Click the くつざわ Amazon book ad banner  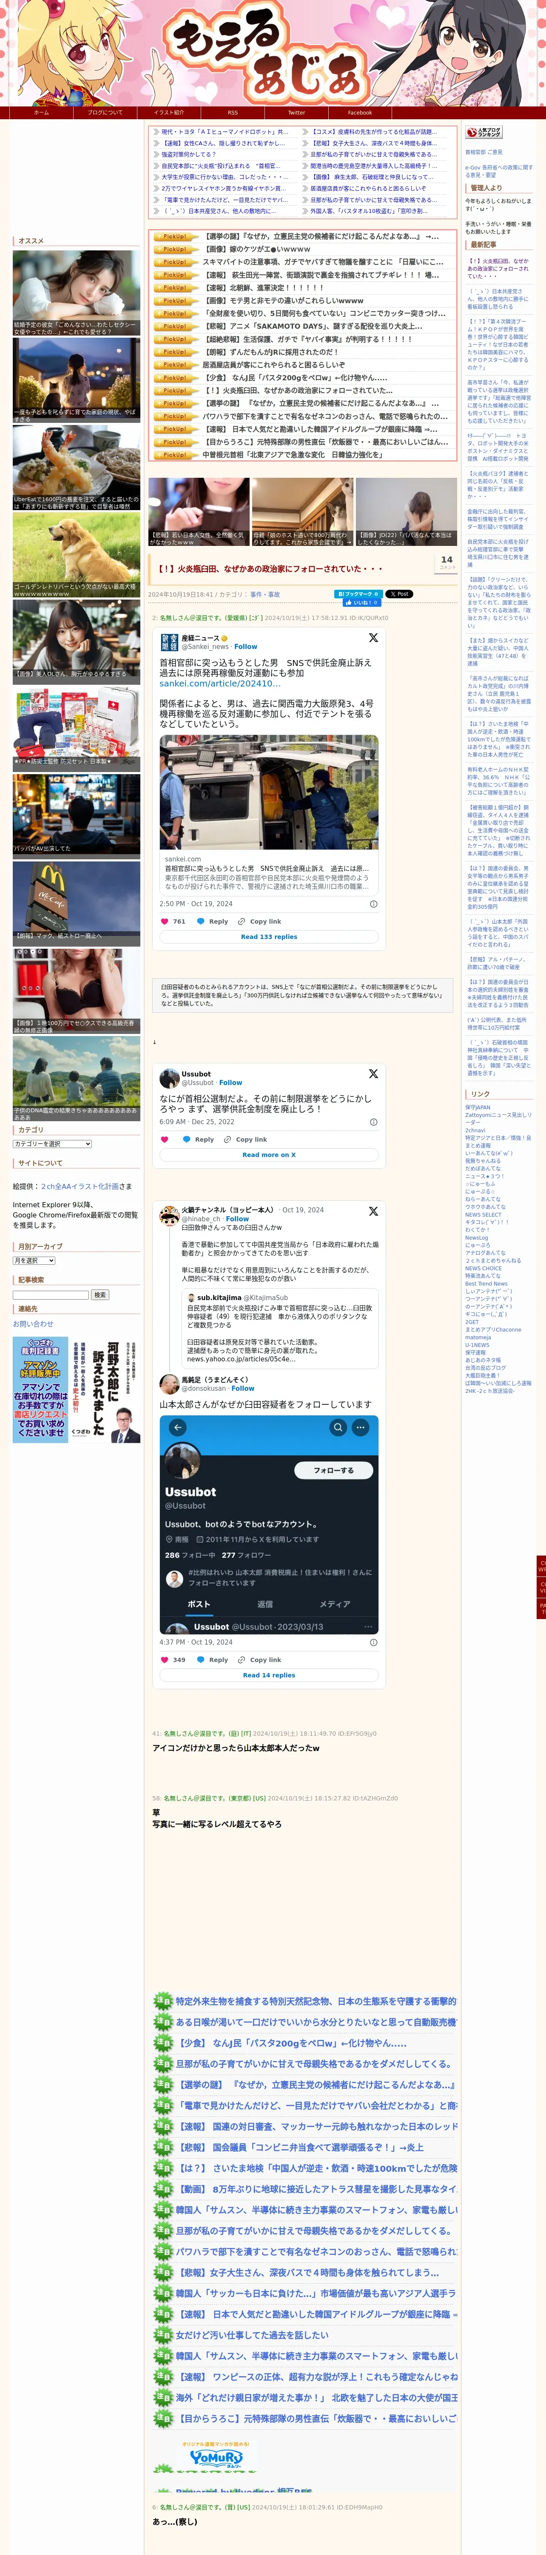76,1389
